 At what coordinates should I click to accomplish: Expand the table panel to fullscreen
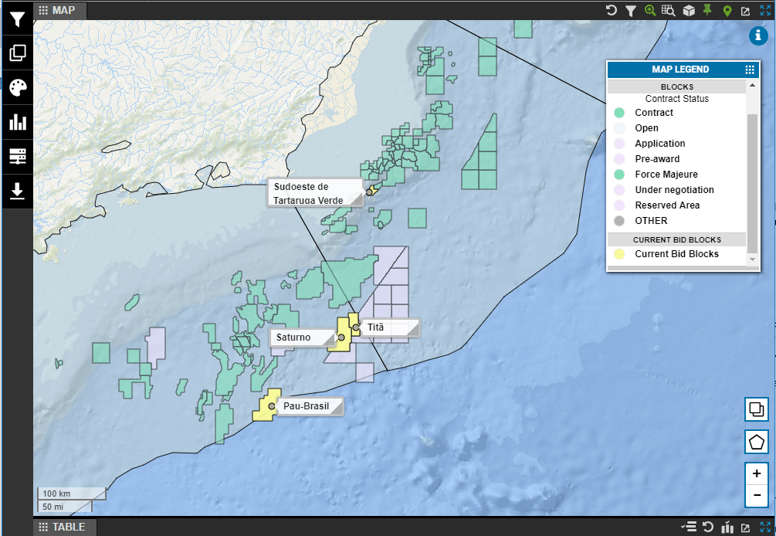click(765, 527)
